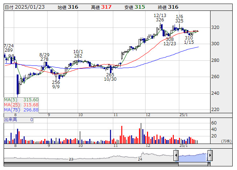Click the right range handle on navigator
Image resolution: width=237 pixels, height=170 pixels.
pyautogui.click(x=210, y=156)
